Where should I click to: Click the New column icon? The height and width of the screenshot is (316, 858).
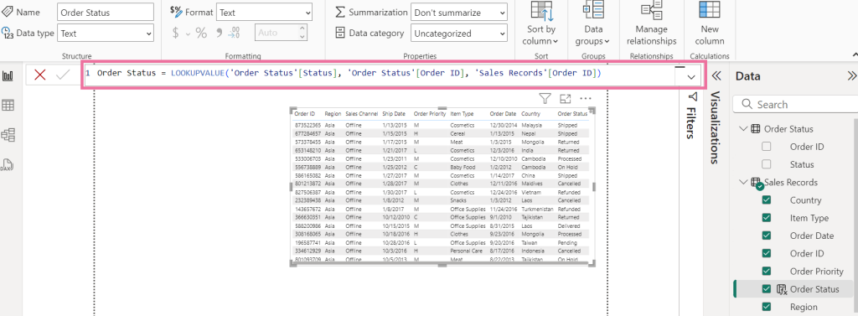(709, 10)
